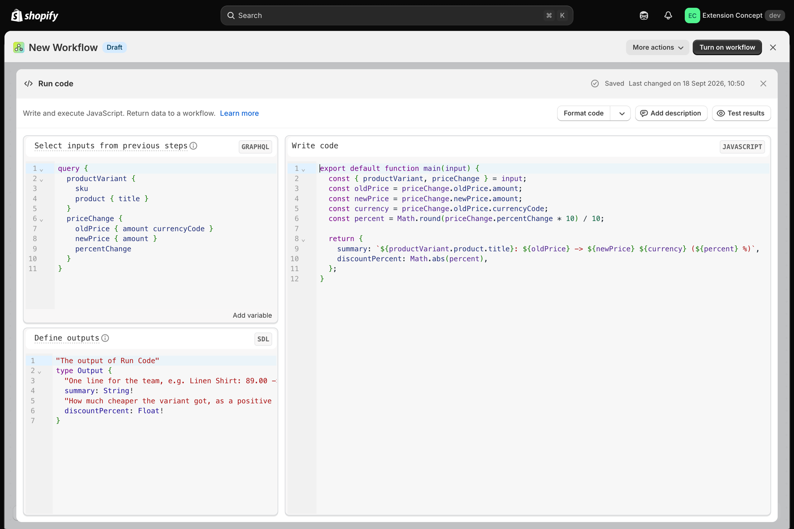Image resolution: width=794 pixels, height=529 pixels.
Task: Click 'const oldPrice' code line
Action: (x=425, y=188)
